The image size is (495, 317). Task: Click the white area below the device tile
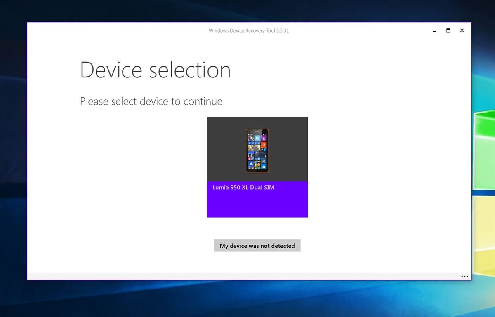click(x=257, y=227)
